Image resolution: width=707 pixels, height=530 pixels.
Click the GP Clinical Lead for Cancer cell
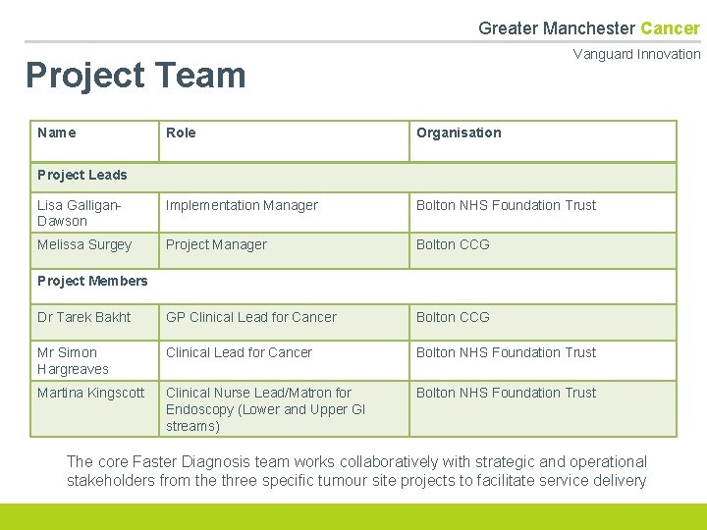point(284,320)
